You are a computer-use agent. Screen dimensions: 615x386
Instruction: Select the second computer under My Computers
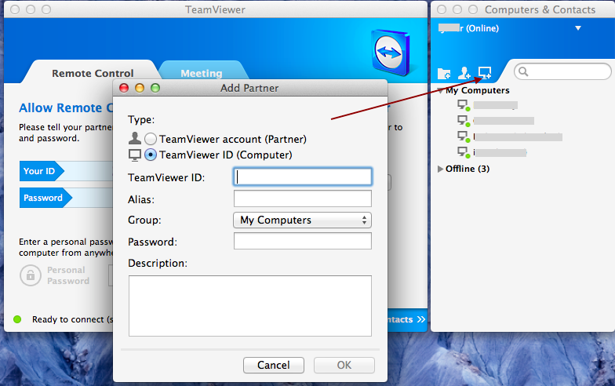pyautogui.click(x=496, y=121)
